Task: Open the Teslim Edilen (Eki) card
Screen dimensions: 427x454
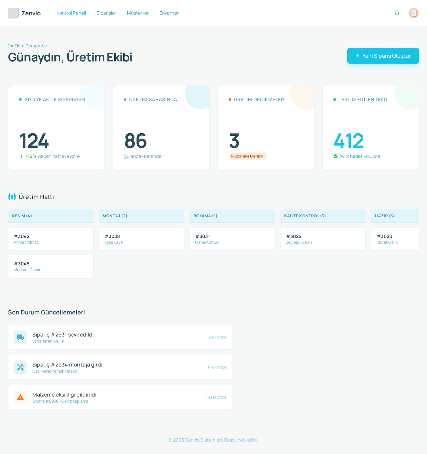Action: (371, 128)
